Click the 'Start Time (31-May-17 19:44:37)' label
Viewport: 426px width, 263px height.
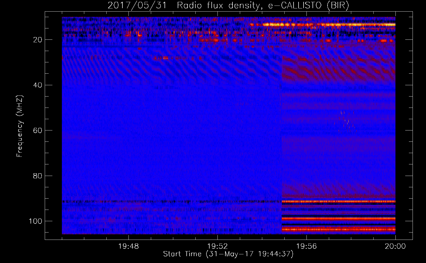(228, 254)
